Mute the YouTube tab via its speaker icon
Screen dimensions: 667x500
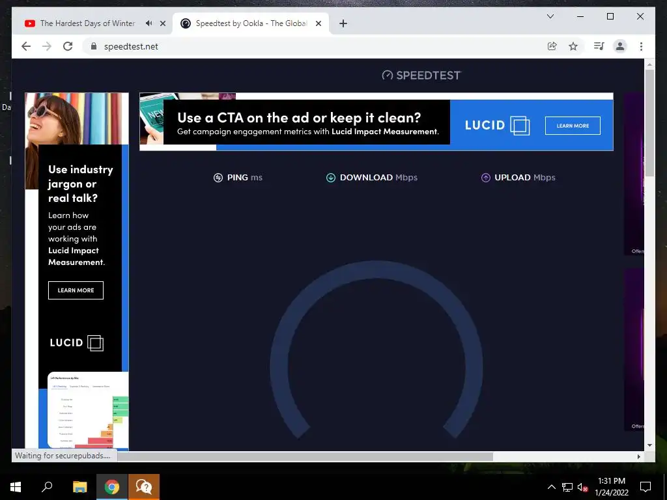click(x=149, y=23)
